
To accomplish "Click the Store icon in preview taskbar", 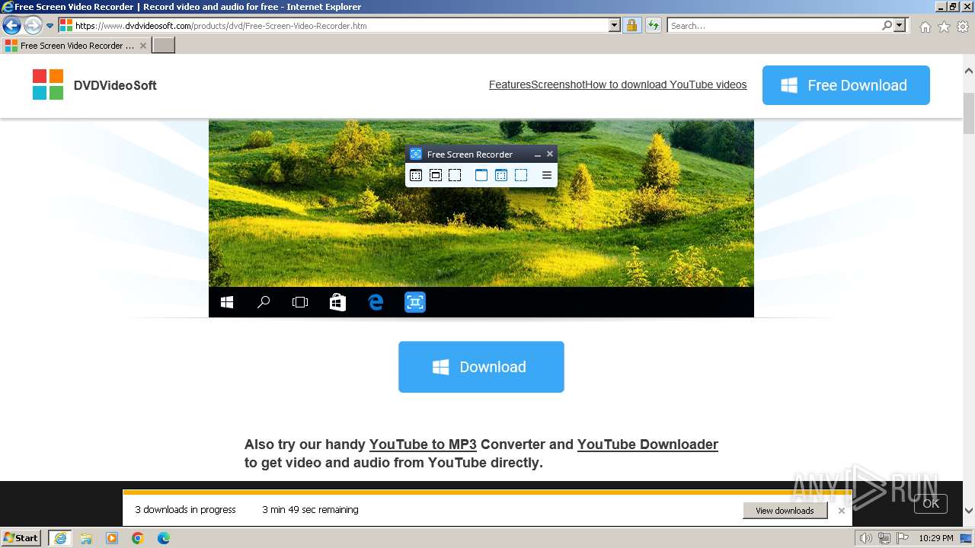I will [337, 302].
